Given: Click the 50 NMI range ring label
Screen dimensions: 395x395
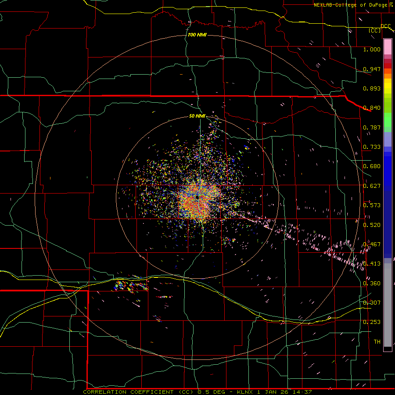Looking at the screenshot, I should pyautogui.click(x=197, y=116).
